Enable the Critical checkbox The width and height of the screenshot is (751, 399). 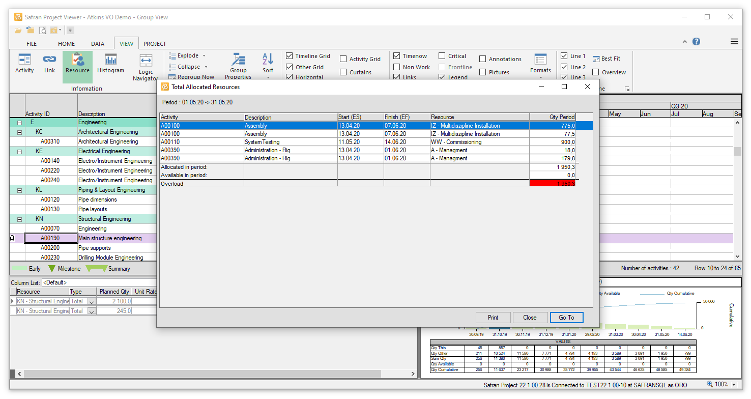click(x=442, y=56)
